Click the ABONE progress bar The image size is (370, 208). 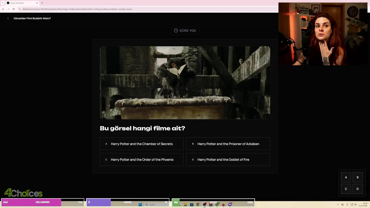128,202
